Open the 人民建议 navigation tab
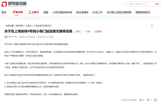This screenshot has height=102, width=161. click(x=33, y=12)
